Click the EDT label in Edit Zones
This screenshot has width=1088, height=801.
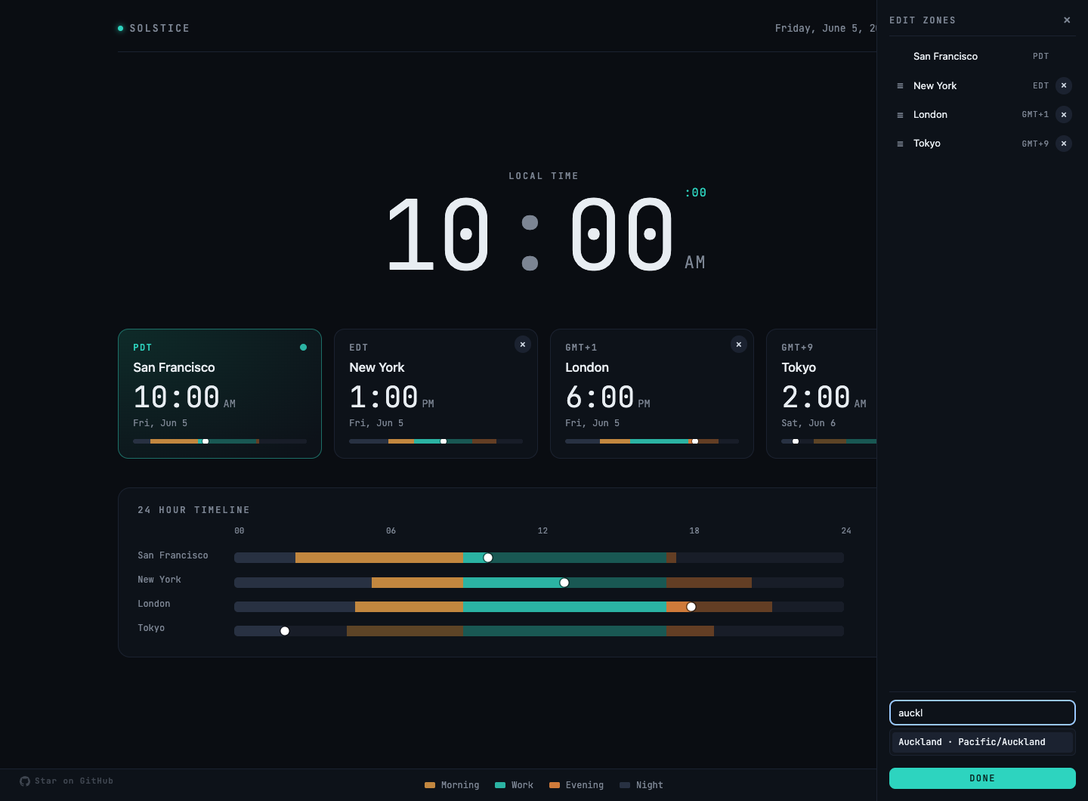(1041, 86)
